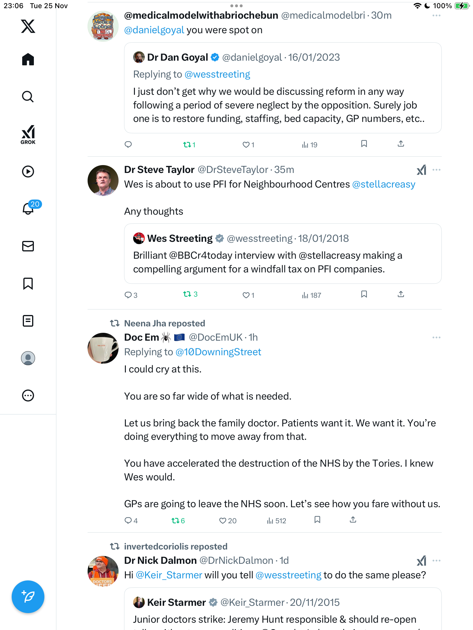This screenshot has height=630, width=473.
Task: Open the Grok sidebar icon
Action: point(28,134)
